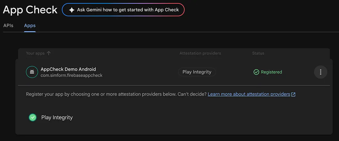339x141 pixels.
Task: Click the green check next to Play Integrity
Action: pyautogui.click(x=33, y=117)
